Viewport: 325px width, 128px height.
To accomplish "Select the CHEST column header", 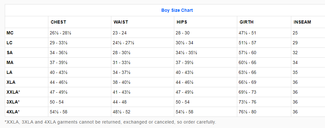I will [x=59, y=22].
